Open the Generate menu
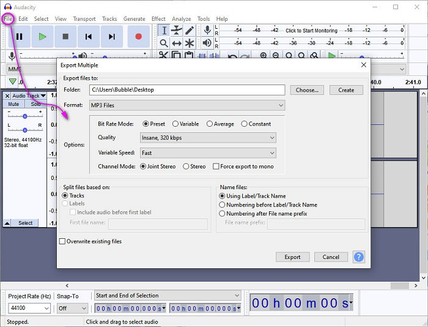 [134, 19]
